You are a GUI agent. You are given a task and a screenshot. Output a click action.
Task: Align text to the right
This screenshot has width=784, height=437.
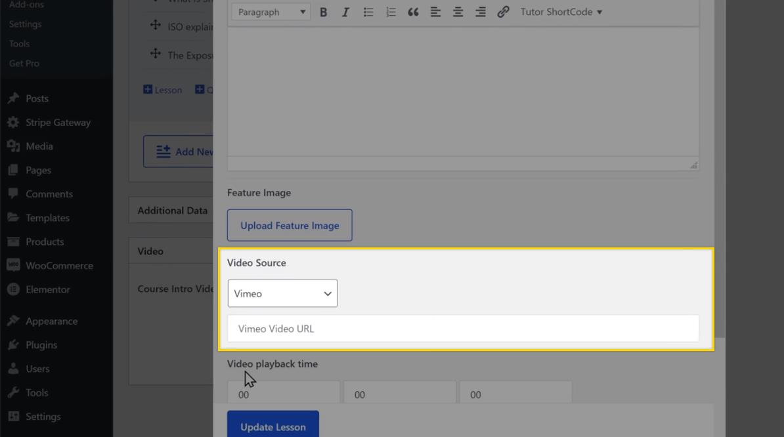click(481, 12)
